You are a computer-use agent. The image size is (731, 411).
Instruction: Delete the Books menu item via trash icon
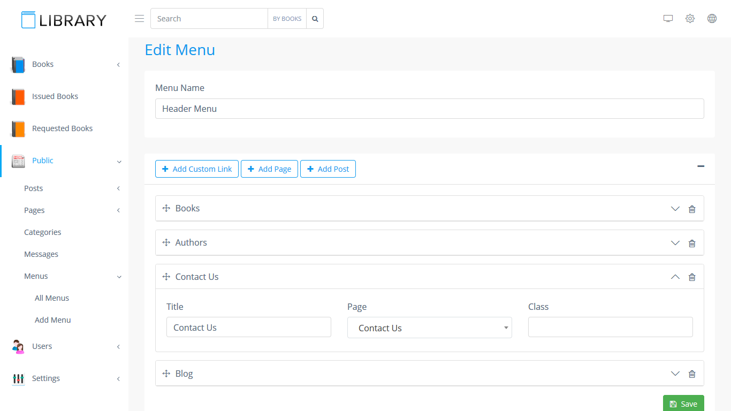pos(692,209)
